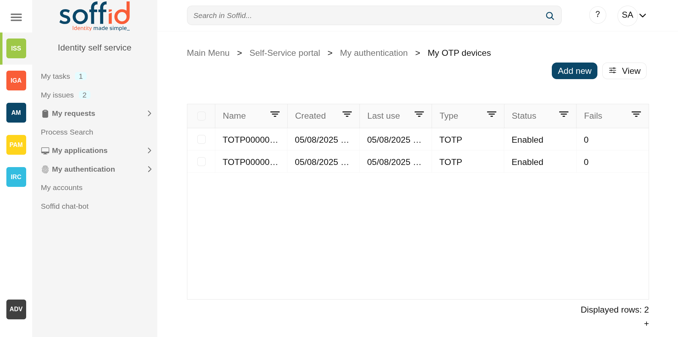Navigate to Self-Service portal breadcrumb
The width and height of the screenshot is (678, 337).
[x=285, y=53]
